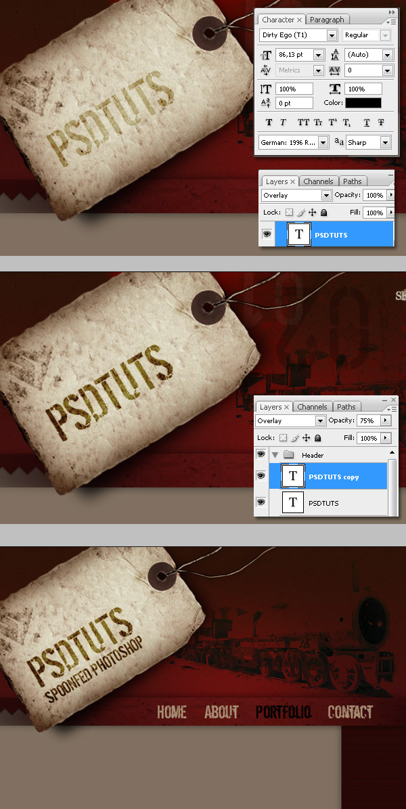Open the Dirty Ego (T1) font family dropdown
Image resolution: width=406 pixels, height=809 pixels.
click(332, 35)
